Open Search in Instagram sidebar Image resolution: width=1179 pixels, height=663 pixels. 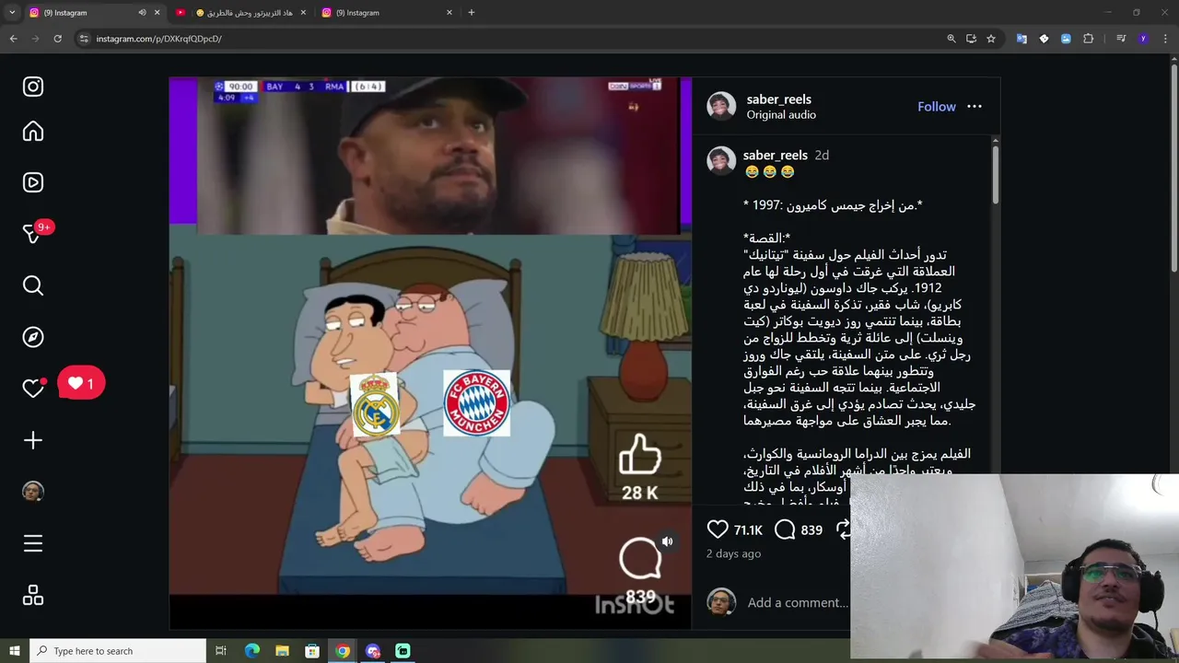33,285
